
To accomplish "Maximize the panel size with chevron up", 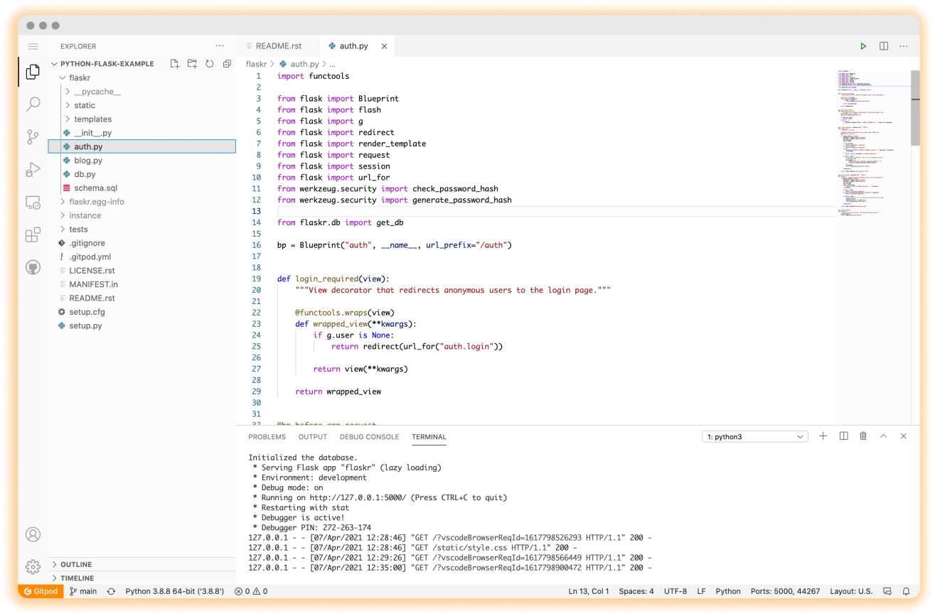I will (884, 436).
